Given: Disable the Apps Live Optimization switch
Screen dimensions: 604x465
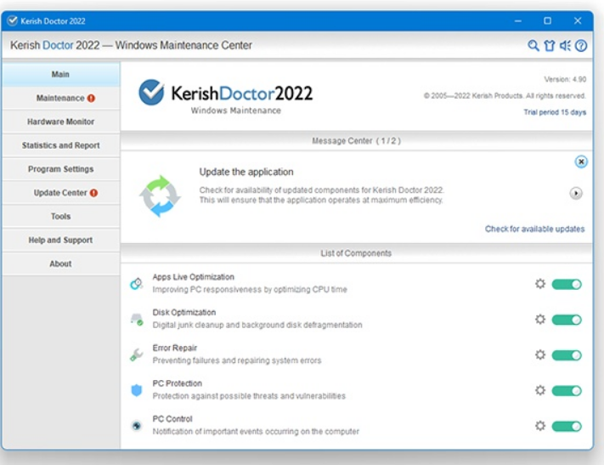Looking at the screenshot, I should (567, 284).
